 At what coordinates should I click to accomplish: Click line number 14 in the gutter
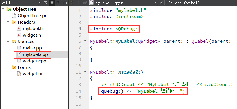(x=78, y=91)
